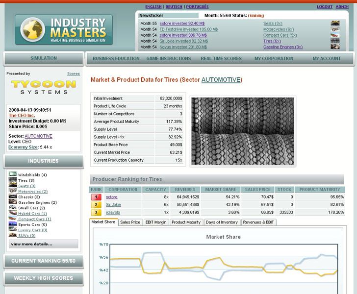The width and height of the screenshot is (357, 294).
Task: Open the Game Instructions menu
Action: click(x=169, y=58)
